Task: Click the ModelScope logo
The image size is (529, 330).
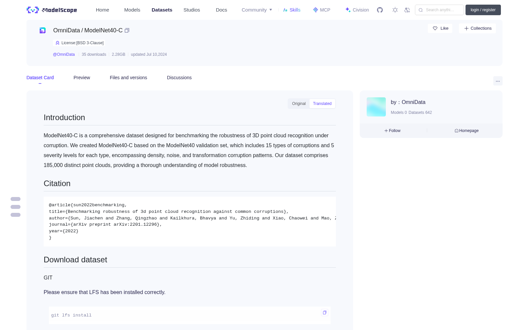Action: (x=52, y=10)
